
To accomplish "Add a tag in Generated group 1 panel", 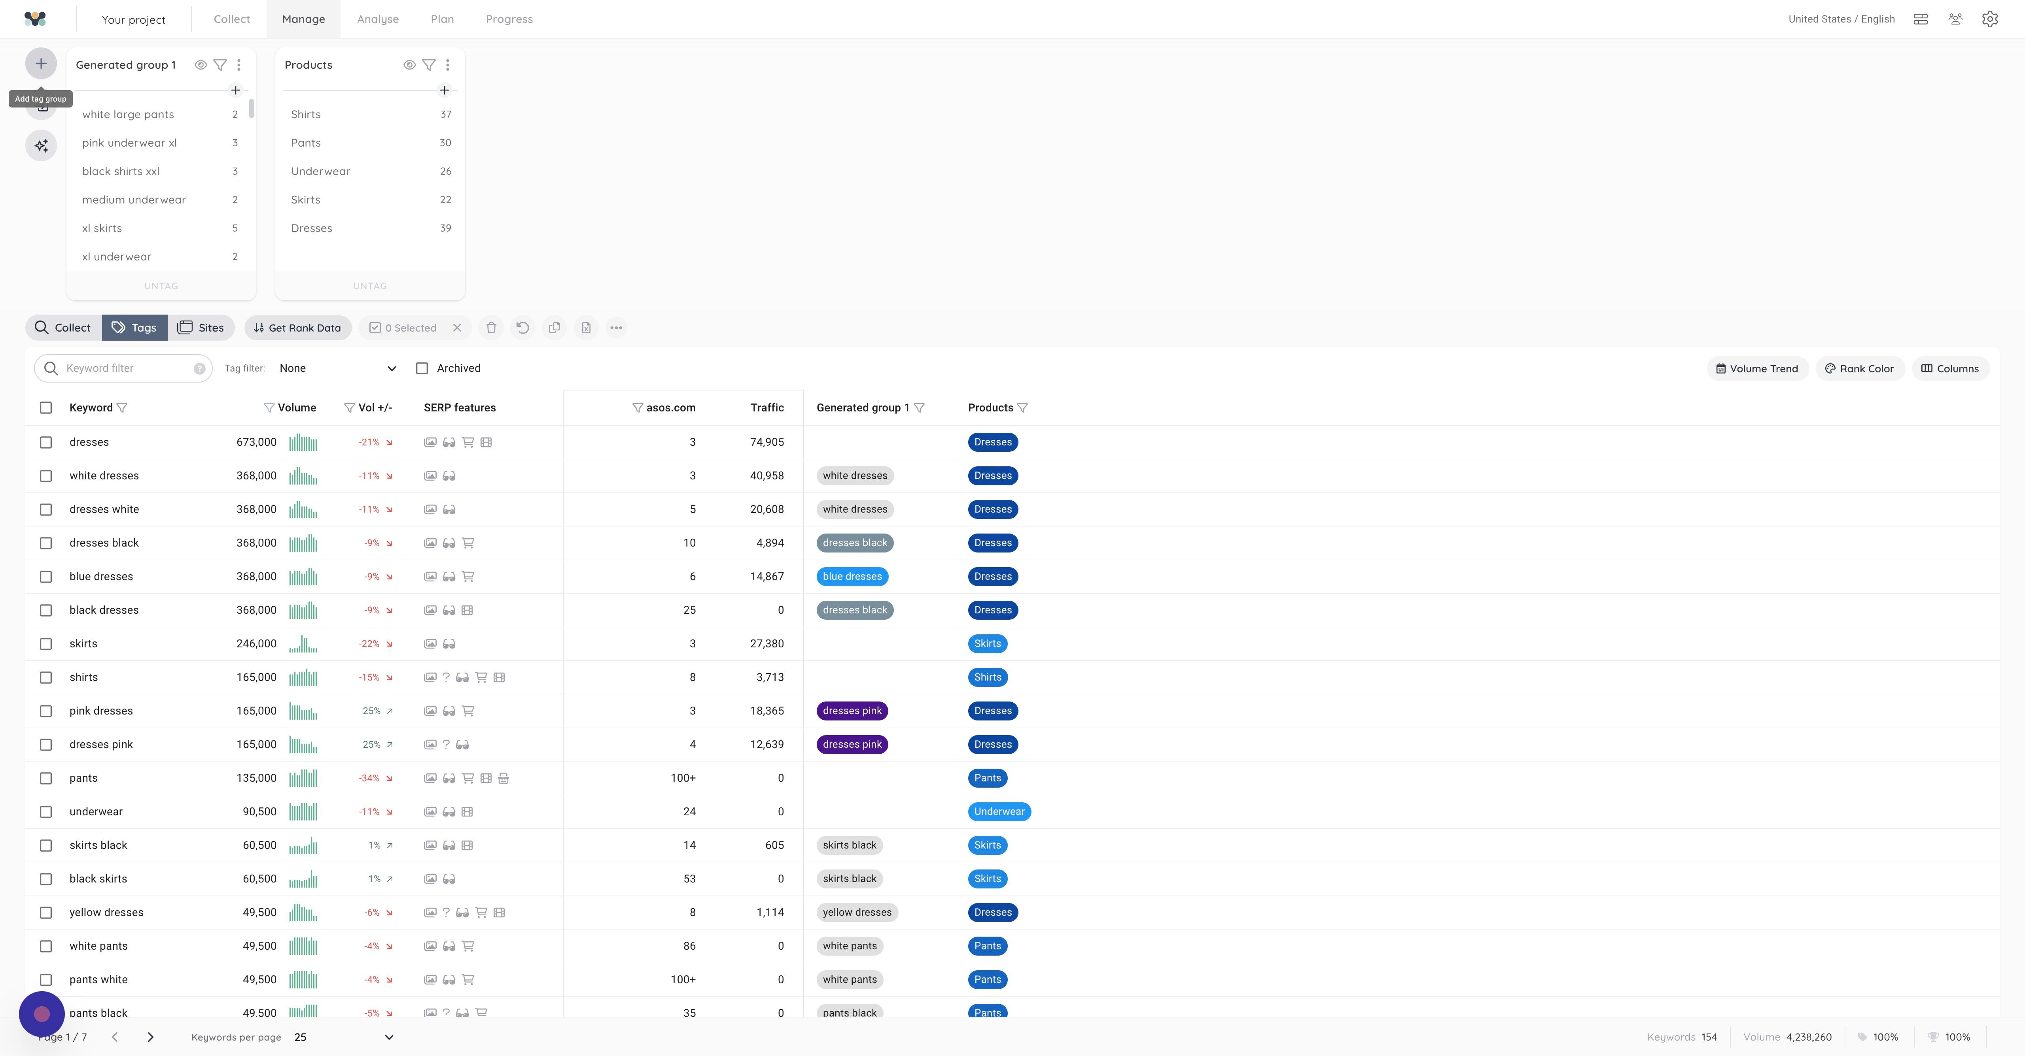I will point(235,91).
